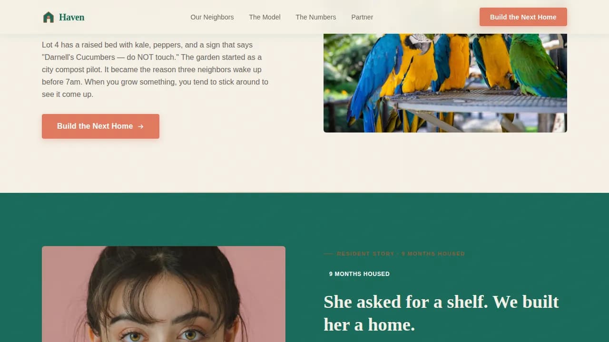Open The Numbers nav item
The height and width of the screenshot is (342, 609).
tap(316, 17)
